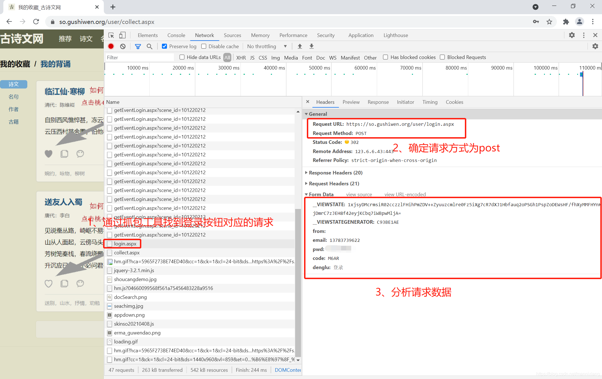Open the Timing tab of request

point(430,102)
